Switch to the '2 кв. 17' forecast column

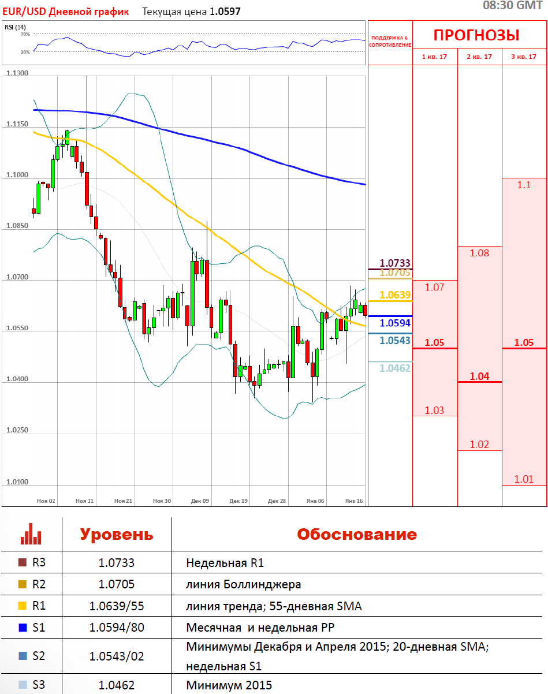[x=479, y=57]
